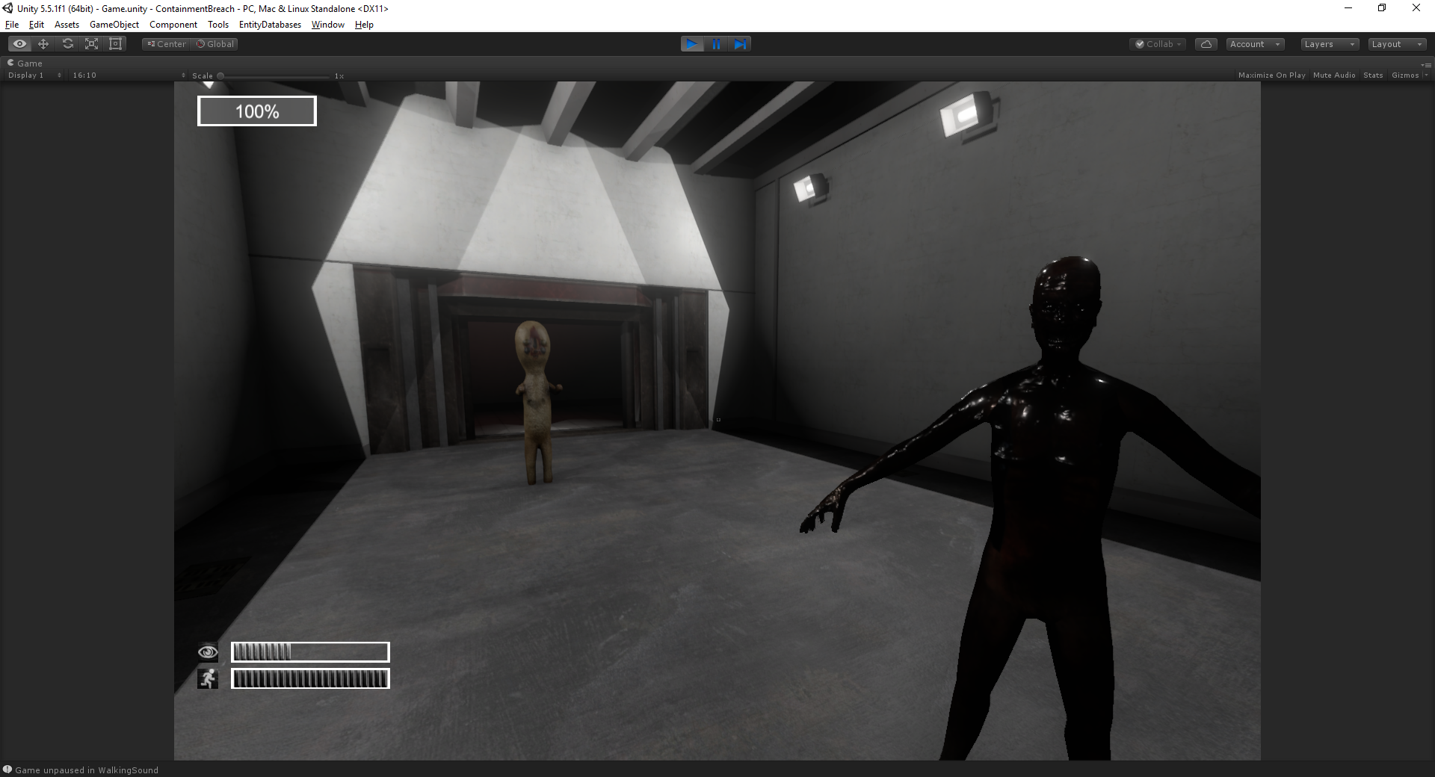Select the Scale tool
1435x777 pixels.
click(91, 44)
